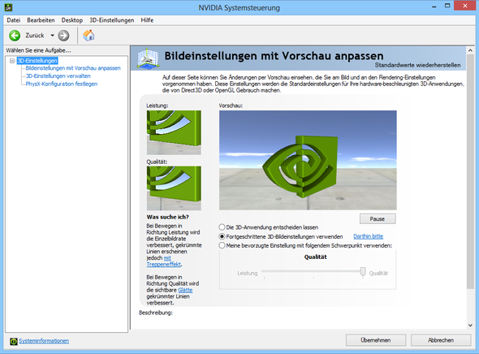Close the NVIDIA Systemsteuerung window
The height and width of the screenshot is (354, 479).
pos(465,6)
